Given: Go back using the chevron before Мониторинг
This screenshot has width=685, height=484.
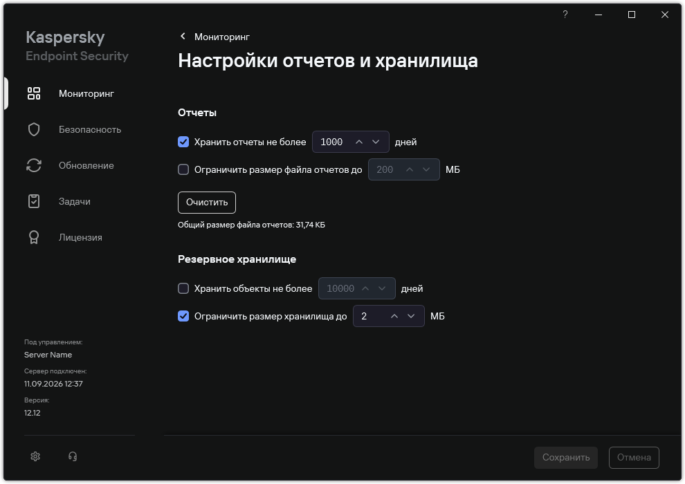Looking at the screenshot, I should pos(183,36).
